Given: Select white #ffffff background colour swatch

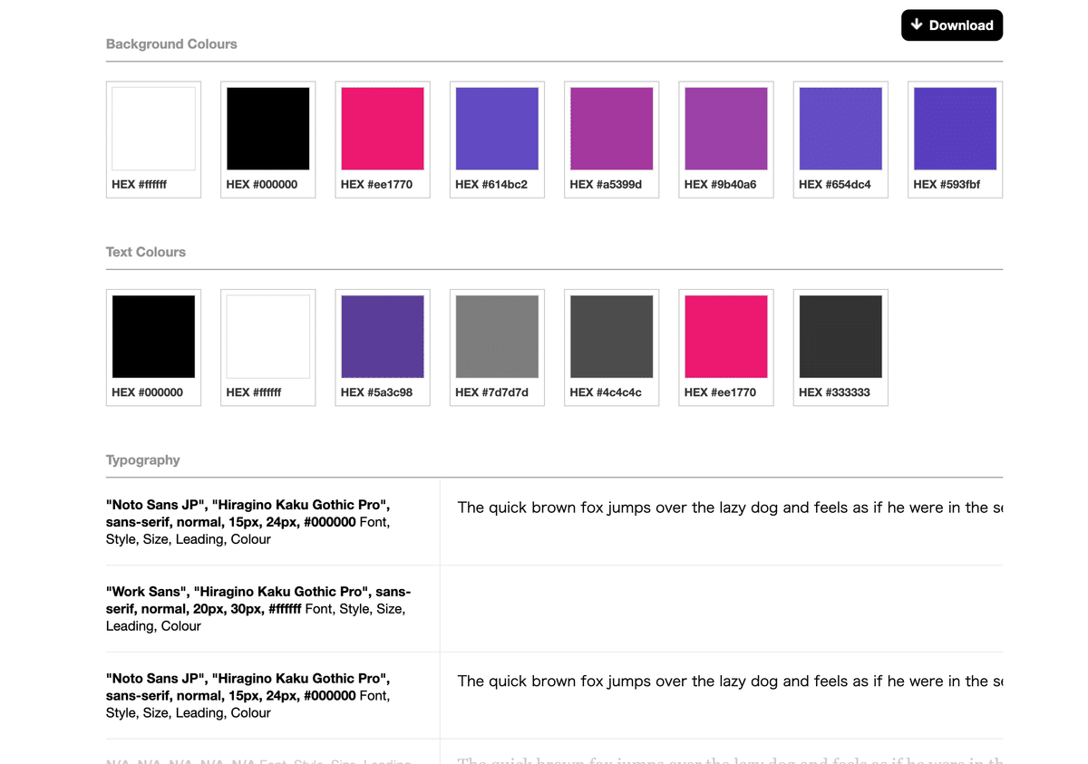Looking at the screenshot, I should click(x=153, y=129).
